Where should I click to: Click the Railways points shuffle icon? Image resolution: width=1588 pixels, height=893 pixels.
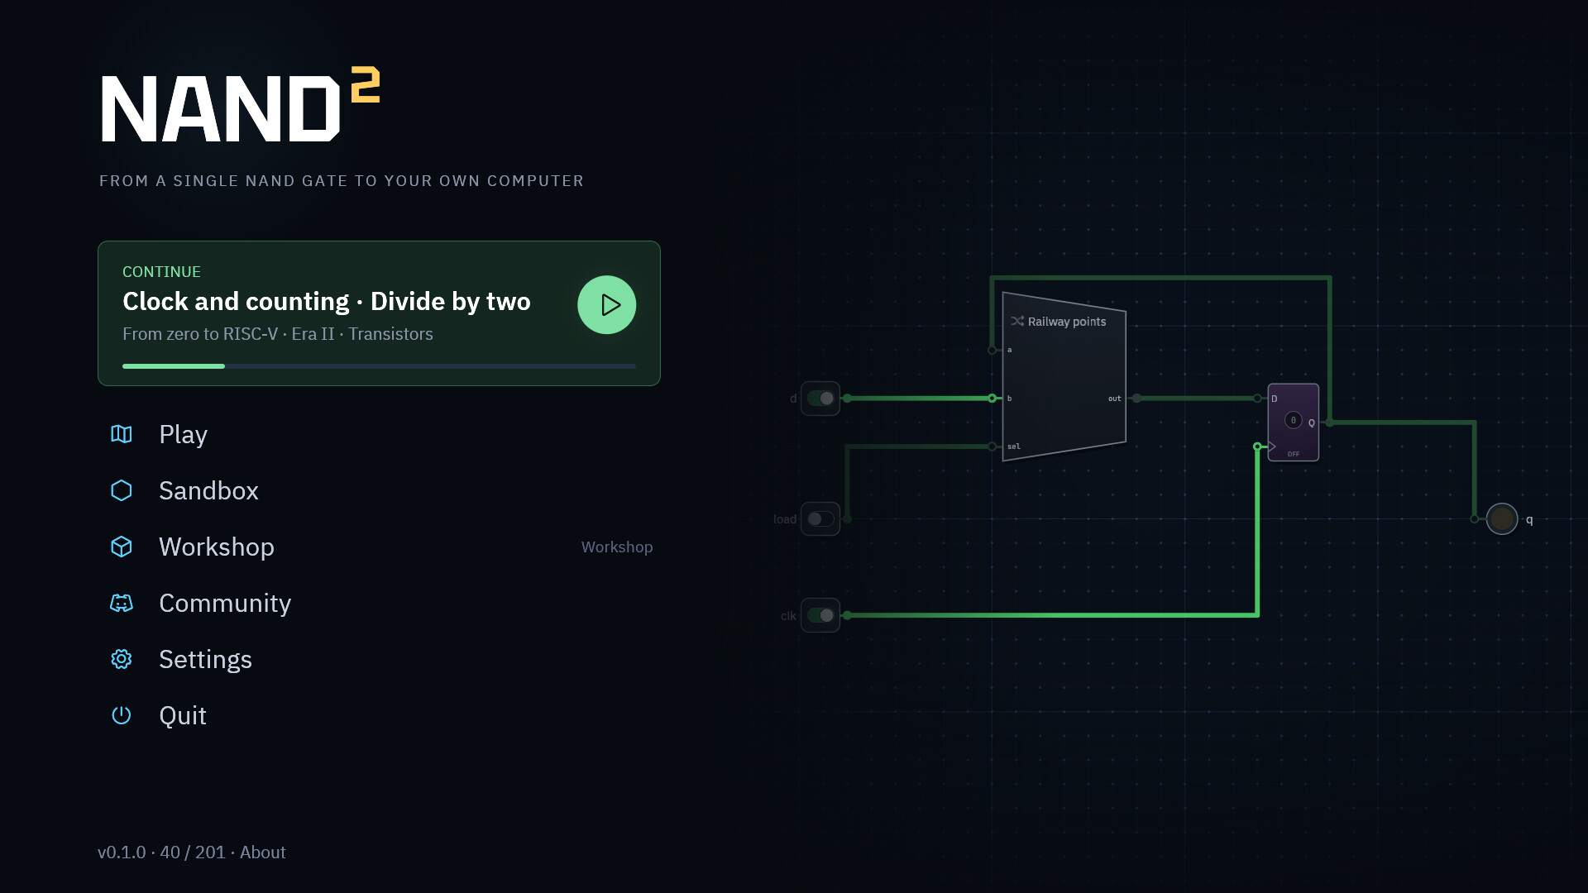pyautogui.click(x=1017, y=321)
